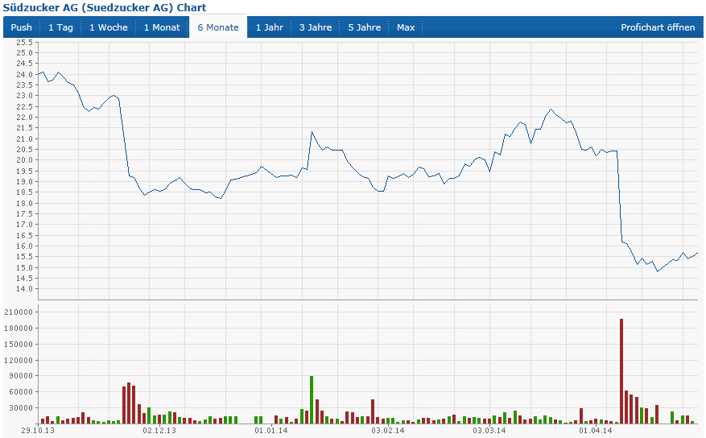Click the tallest red volume bar near 180000
The width and height of the screenshot is (706, 438).
(x=621, y=371)
